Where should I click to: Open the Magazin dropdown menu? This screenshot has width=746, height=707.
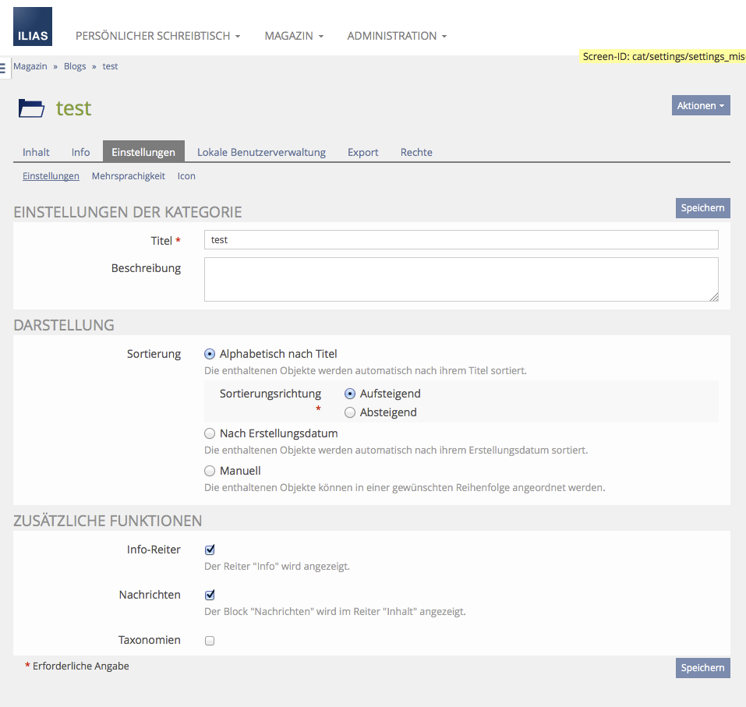click(x=293, y=36)
